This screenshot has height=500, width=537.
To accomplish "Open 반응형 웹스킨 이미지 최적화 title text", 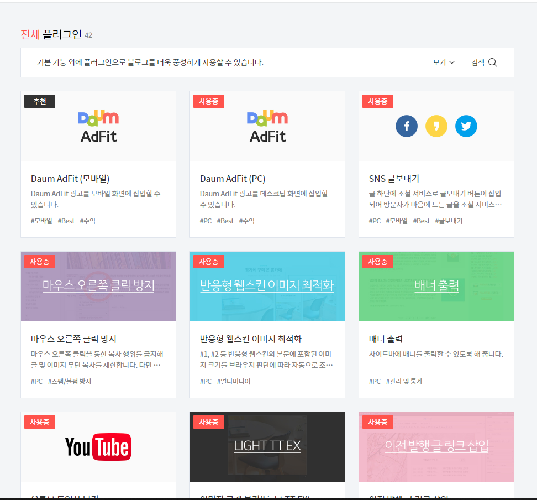I will tap(251, 339).
